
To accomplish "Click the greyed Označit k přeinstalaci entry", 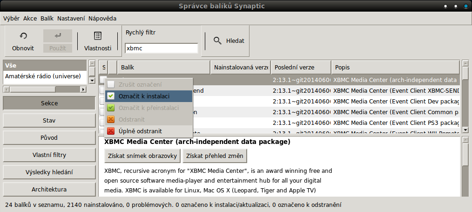I will pyautogui.click(x=148, y=108).
